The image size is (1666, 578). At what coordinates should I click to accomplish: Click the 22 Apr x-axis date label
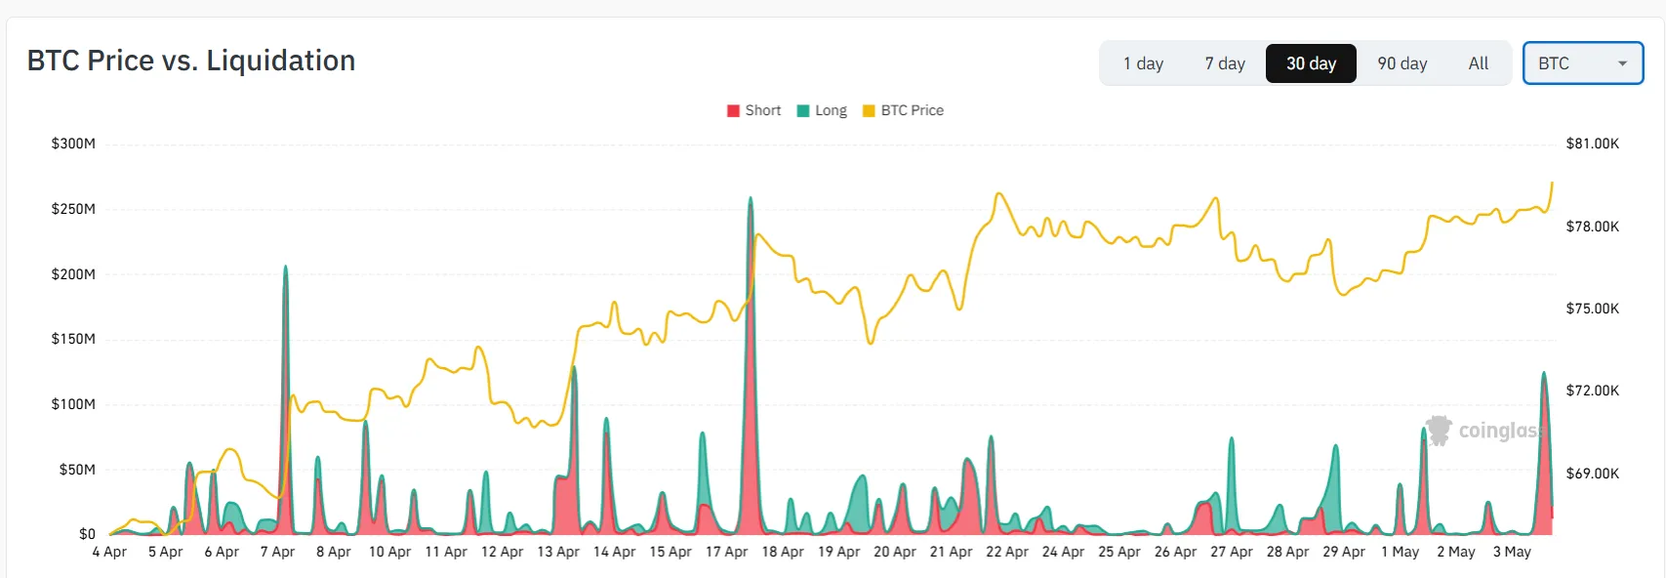click(x=1007, y=552)
